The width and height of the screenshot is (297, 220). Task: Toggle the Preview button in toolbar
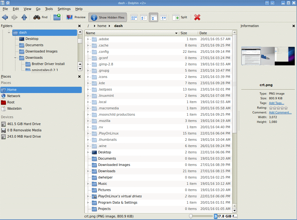pyautogui.click(x=76, y=17)
